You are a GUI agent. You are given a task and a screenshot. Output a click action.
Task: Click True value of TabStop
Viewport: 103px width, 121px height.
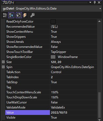click(54, 82)
